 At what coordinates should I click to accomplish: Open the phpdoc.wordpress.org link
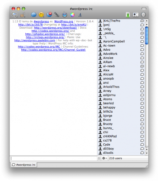(45, 34)
